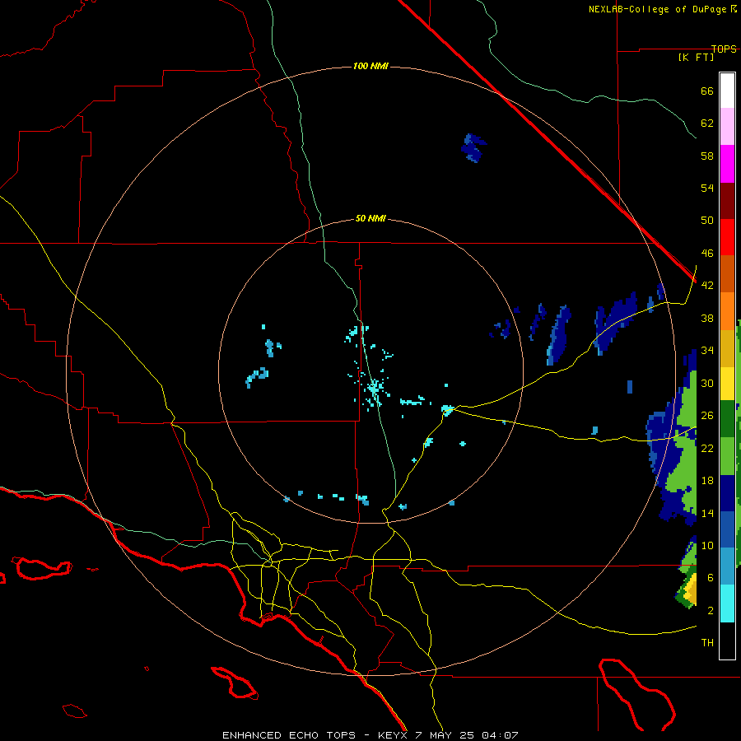Image resolution: width=741 pixels, height=741 pixels.
Task: Select the light pink legend swatch
Action: pos(727,126)
